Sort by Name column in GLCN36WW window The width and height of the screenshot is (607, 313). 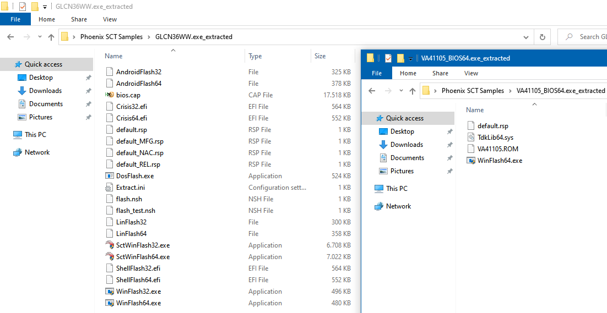[x=113, y=56]
